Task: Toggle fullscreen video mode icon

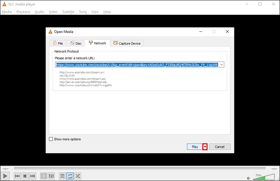Action: [43, 176]
